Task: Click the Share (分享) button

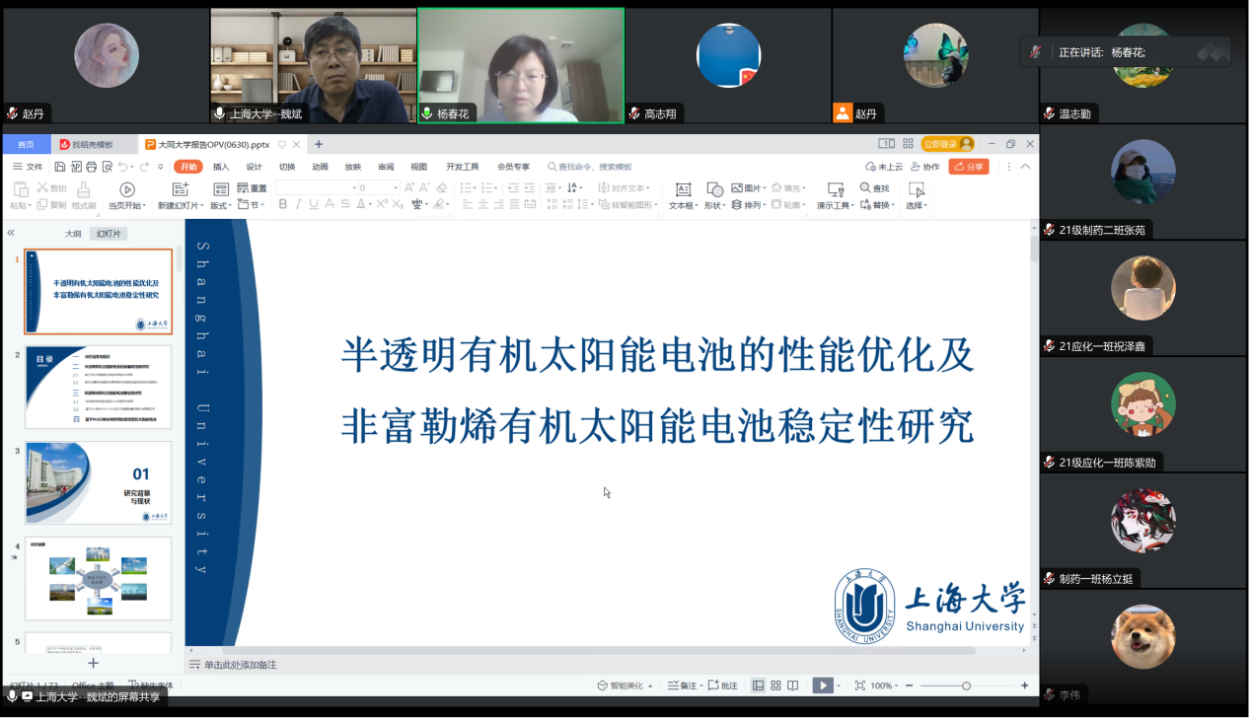Action: tap(969, 167)
